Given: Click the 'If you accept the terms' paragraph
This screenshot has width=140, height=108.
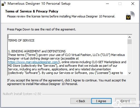Looking at the screenshot, I should (67, 82).
